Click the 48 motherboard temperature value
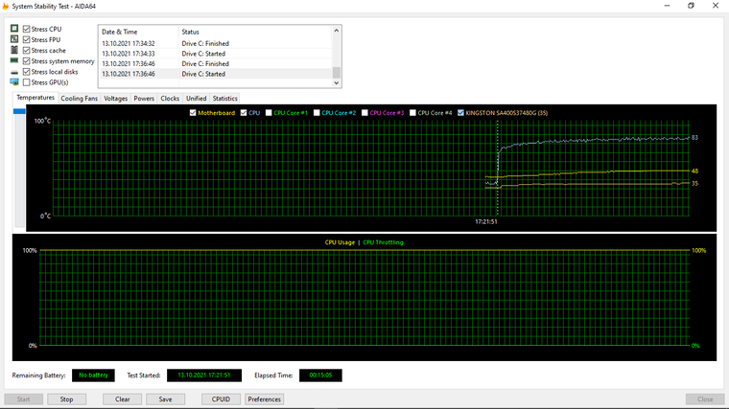The image size is (729, 409). [x=694, y=170]
